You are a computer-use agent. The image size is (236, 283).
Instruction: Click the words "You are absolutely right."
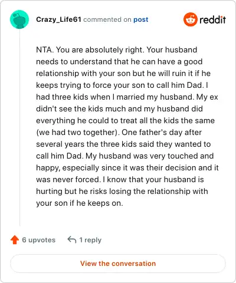[x=100, y=50]
